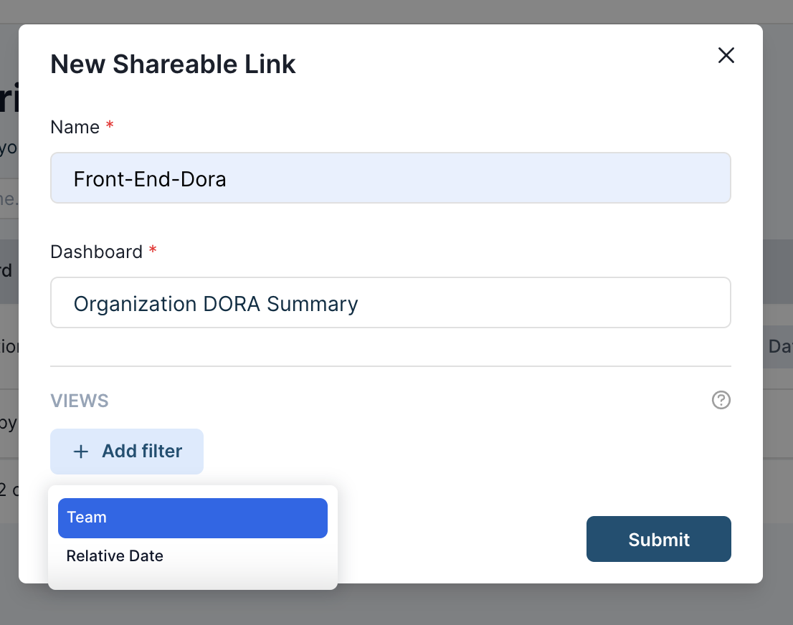Viewport: 793px width, 625px height.
Task: Click the Add filter button
Action: 127,451
